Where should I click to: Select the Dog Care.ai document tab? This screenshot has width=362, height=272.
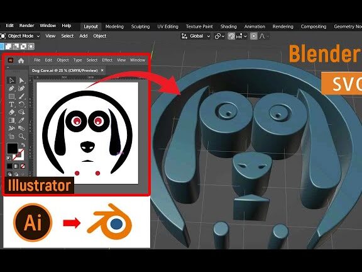[68, 71]
